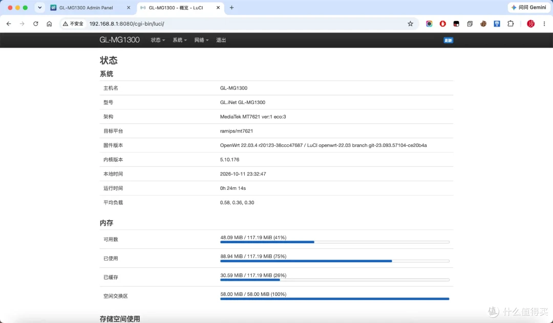Click the 48.09 MiB / 117.19 MiB (41%) text
The image size is (553, 323).
click(x=253, y=238)
